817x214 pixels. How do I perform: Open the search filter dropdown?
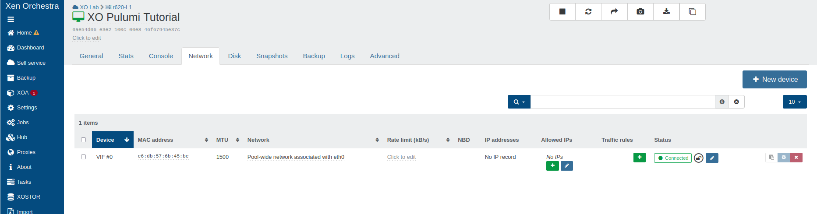(519, 102)
